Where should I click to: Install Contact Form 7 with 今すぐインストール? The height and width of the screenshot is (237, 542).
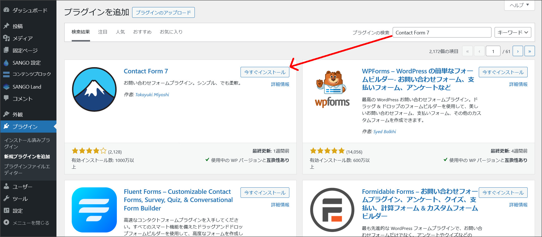pyautogui.click(x=265, y=72)
